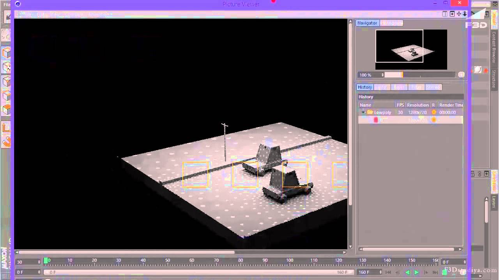Click the up-down zoom arrows icon
Screen dimensions: 499x280
tap(465, 14)
